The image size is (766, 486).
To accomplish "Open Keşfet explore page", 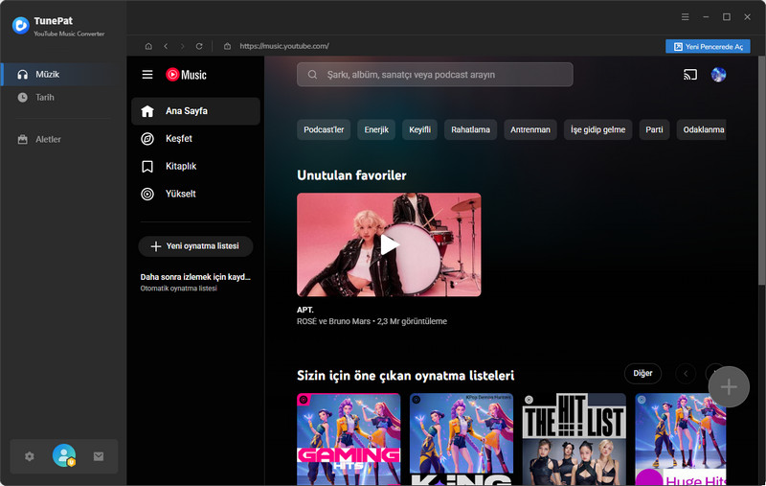I will 195,139.
